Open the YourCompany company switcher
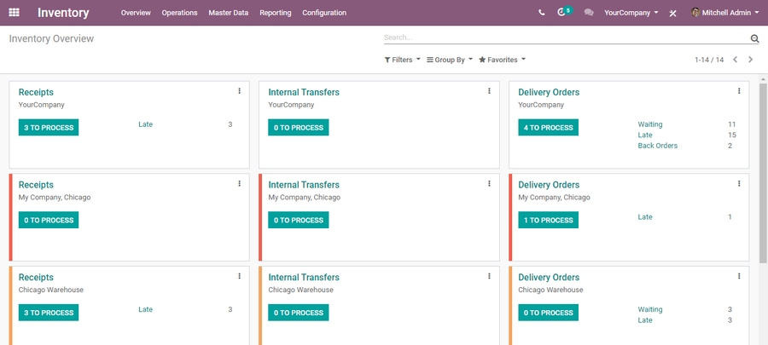Screen dimensions: 768x345 click(631, 13)
